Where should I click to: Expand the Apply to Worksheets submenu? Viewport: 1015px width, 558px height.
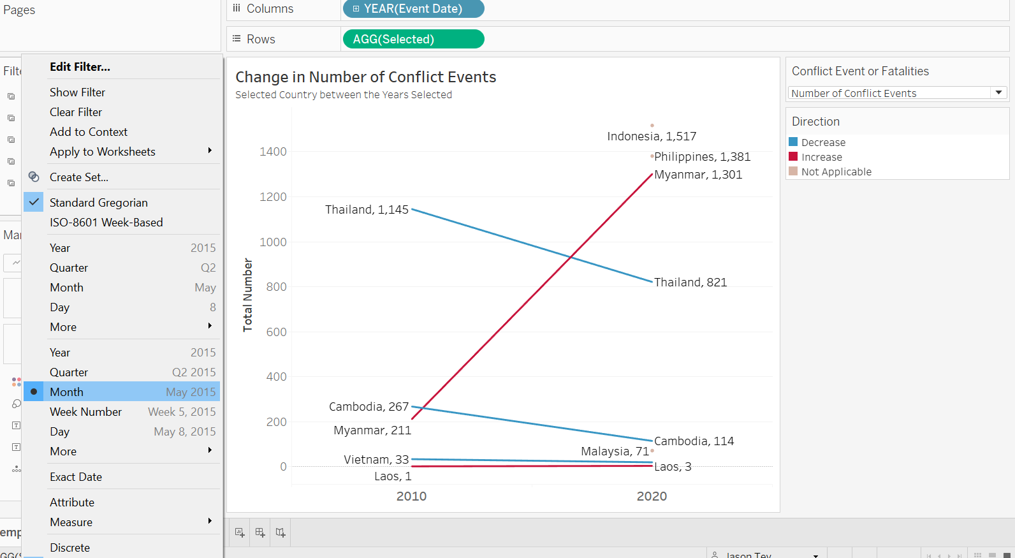click(210, 151)
